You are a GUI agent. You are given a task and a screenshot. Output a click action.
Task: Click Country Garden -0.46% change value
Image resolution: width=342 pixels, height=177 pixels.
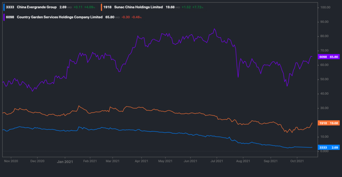tap(137, 17)
